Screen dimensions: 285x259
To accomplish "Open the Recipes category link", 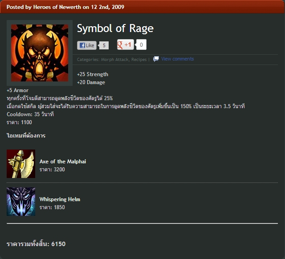I will coord(139,59).
